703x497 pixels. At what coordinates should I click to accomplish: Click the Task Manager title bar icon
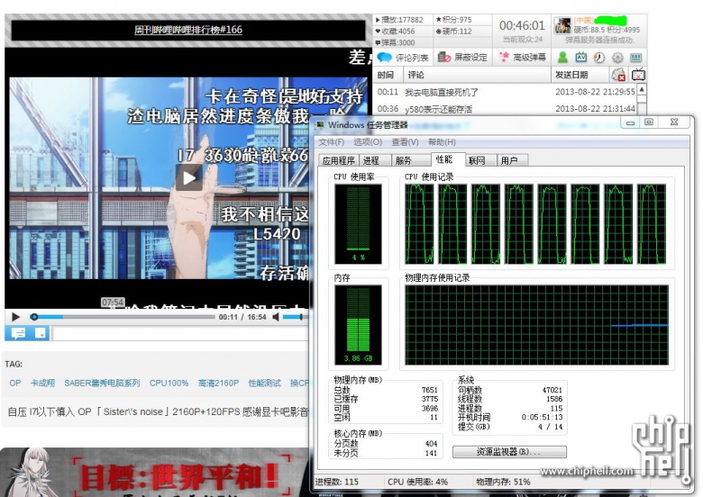[x=320, y=125]
